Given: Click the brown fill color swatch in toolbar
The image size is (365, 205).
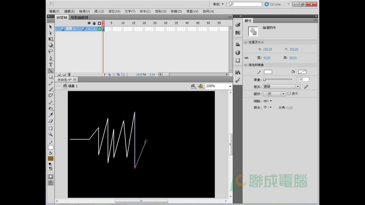Looking at the screenshot, I should tap(50, 159).
